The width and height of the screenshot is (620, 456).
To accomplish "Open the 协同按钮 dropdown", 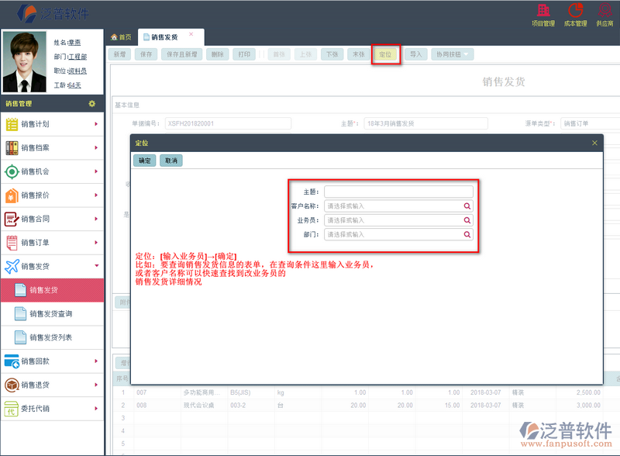I will 453,54.
